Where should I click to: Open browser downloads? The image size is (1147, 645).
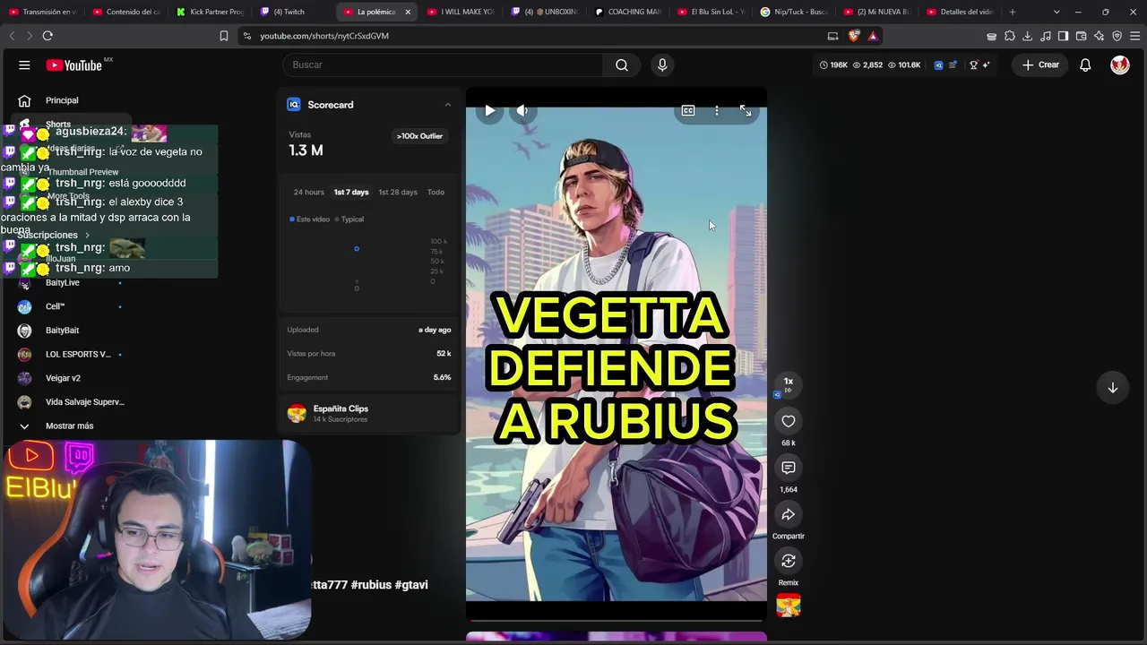click(x=1028, y=36)
